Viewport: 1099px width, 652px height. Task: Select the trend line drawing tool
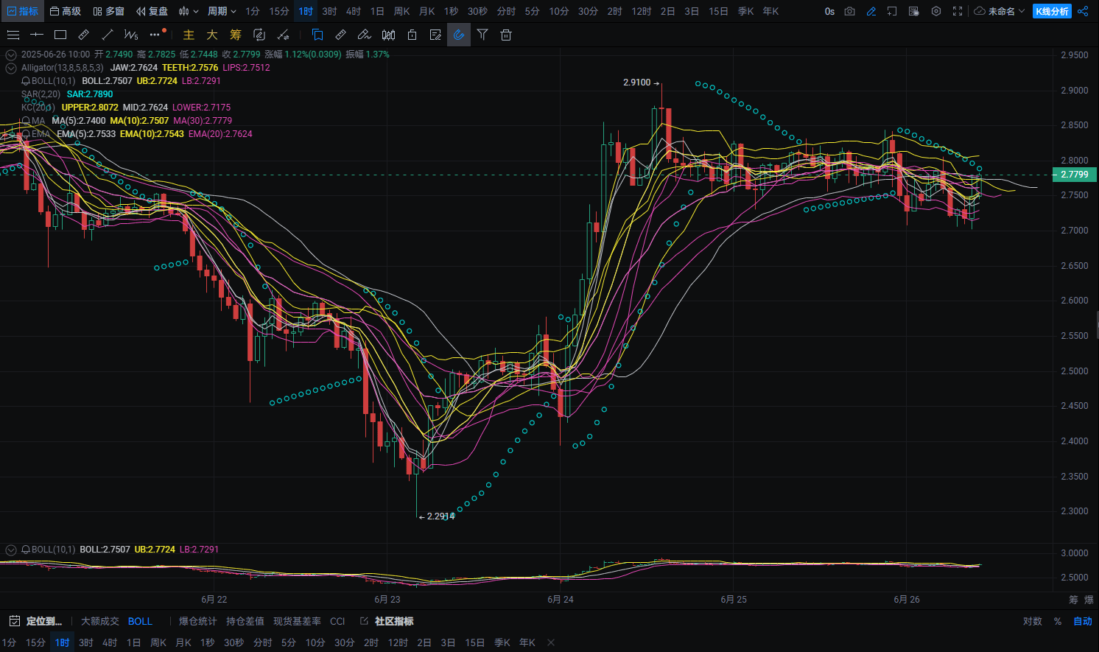(x=108, y=35)
